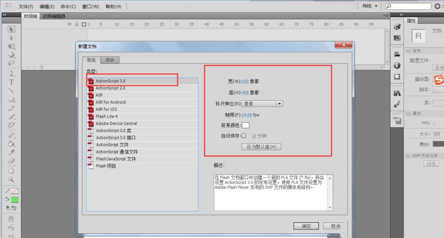The image size is (444, 238).
Task: Select the Subselection tool
Action: pyautogui.click(x=11, y=38)
